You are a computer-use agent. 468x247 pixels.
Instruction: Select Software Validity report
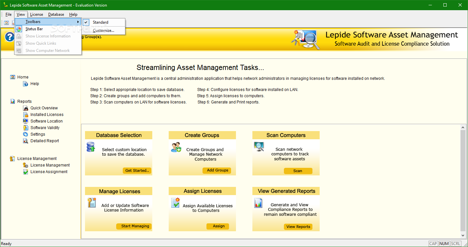pyautogui.click(x=45, y=128)
